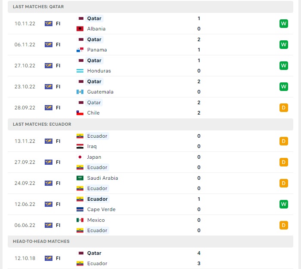The height and width of the screenshot is (269, 301).
Task: Click the Last Matches: Ecuador section header
Action: 42,124
